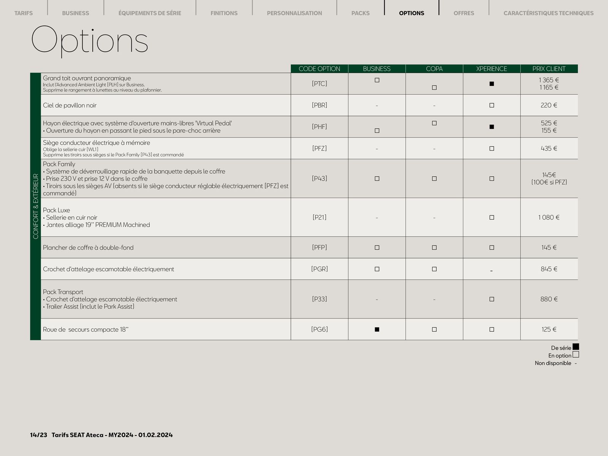Screen dimensions: 608x456
Task: Click Xperience option box for Roue de secours [PG6]
Action: tap(492, 329)
